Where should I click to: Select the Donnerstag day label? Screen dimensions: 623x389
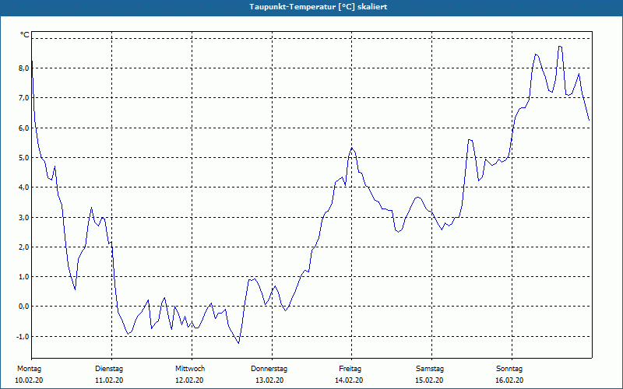[x=269, y=369]
